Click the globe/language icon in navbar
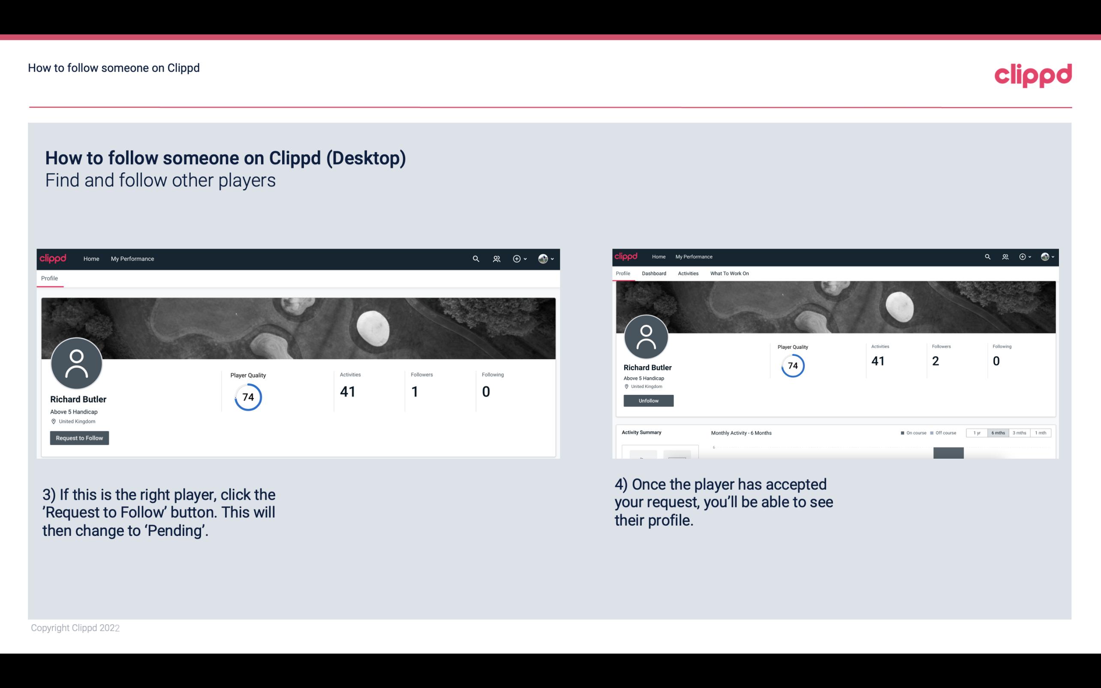The image size is (1101, 688). point(543,258)
